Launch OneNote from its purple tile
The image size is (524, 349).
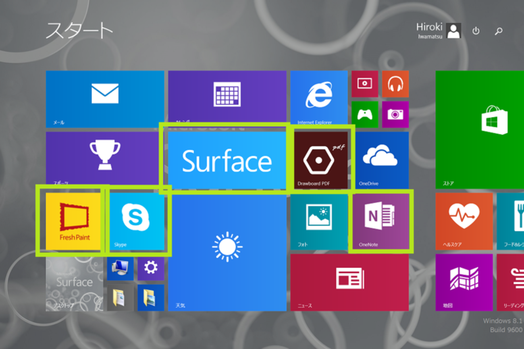click(381, 221)
